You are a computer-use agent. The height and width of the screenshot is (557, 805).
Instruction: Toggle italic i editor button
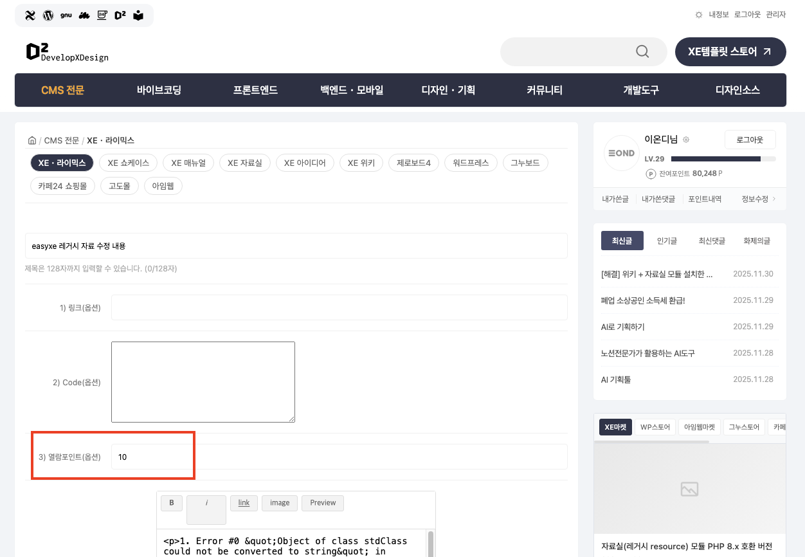pos(206,509)
